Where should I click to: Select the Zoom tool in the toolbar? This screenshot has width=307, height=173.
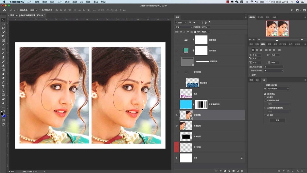click(3, 103)
